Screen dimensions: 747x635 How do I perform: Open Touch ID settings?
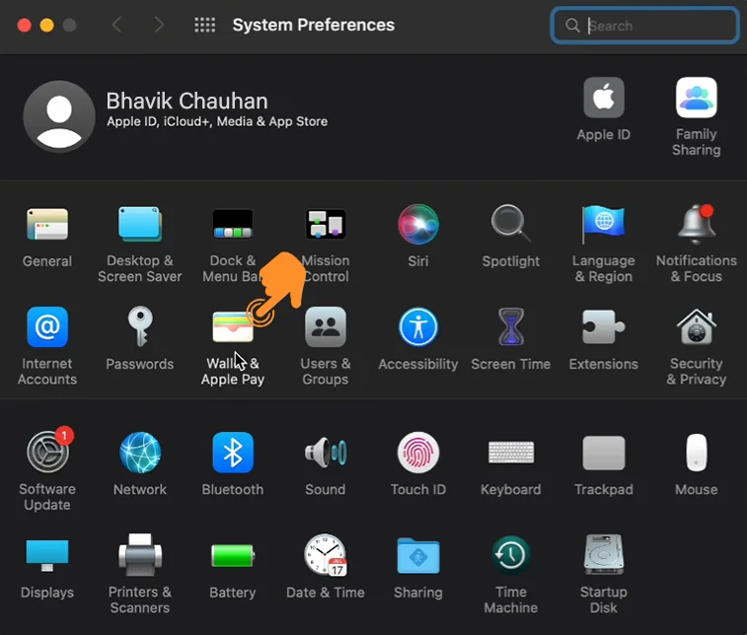coord(418,453)
